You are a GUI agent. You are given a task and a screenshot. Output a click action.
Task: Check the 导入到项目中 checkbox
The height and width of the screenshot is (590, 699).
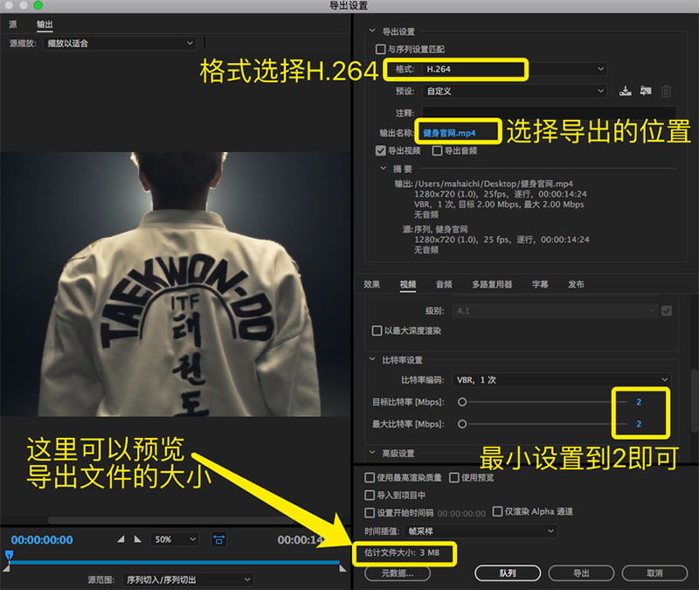(x=370, y=495)
